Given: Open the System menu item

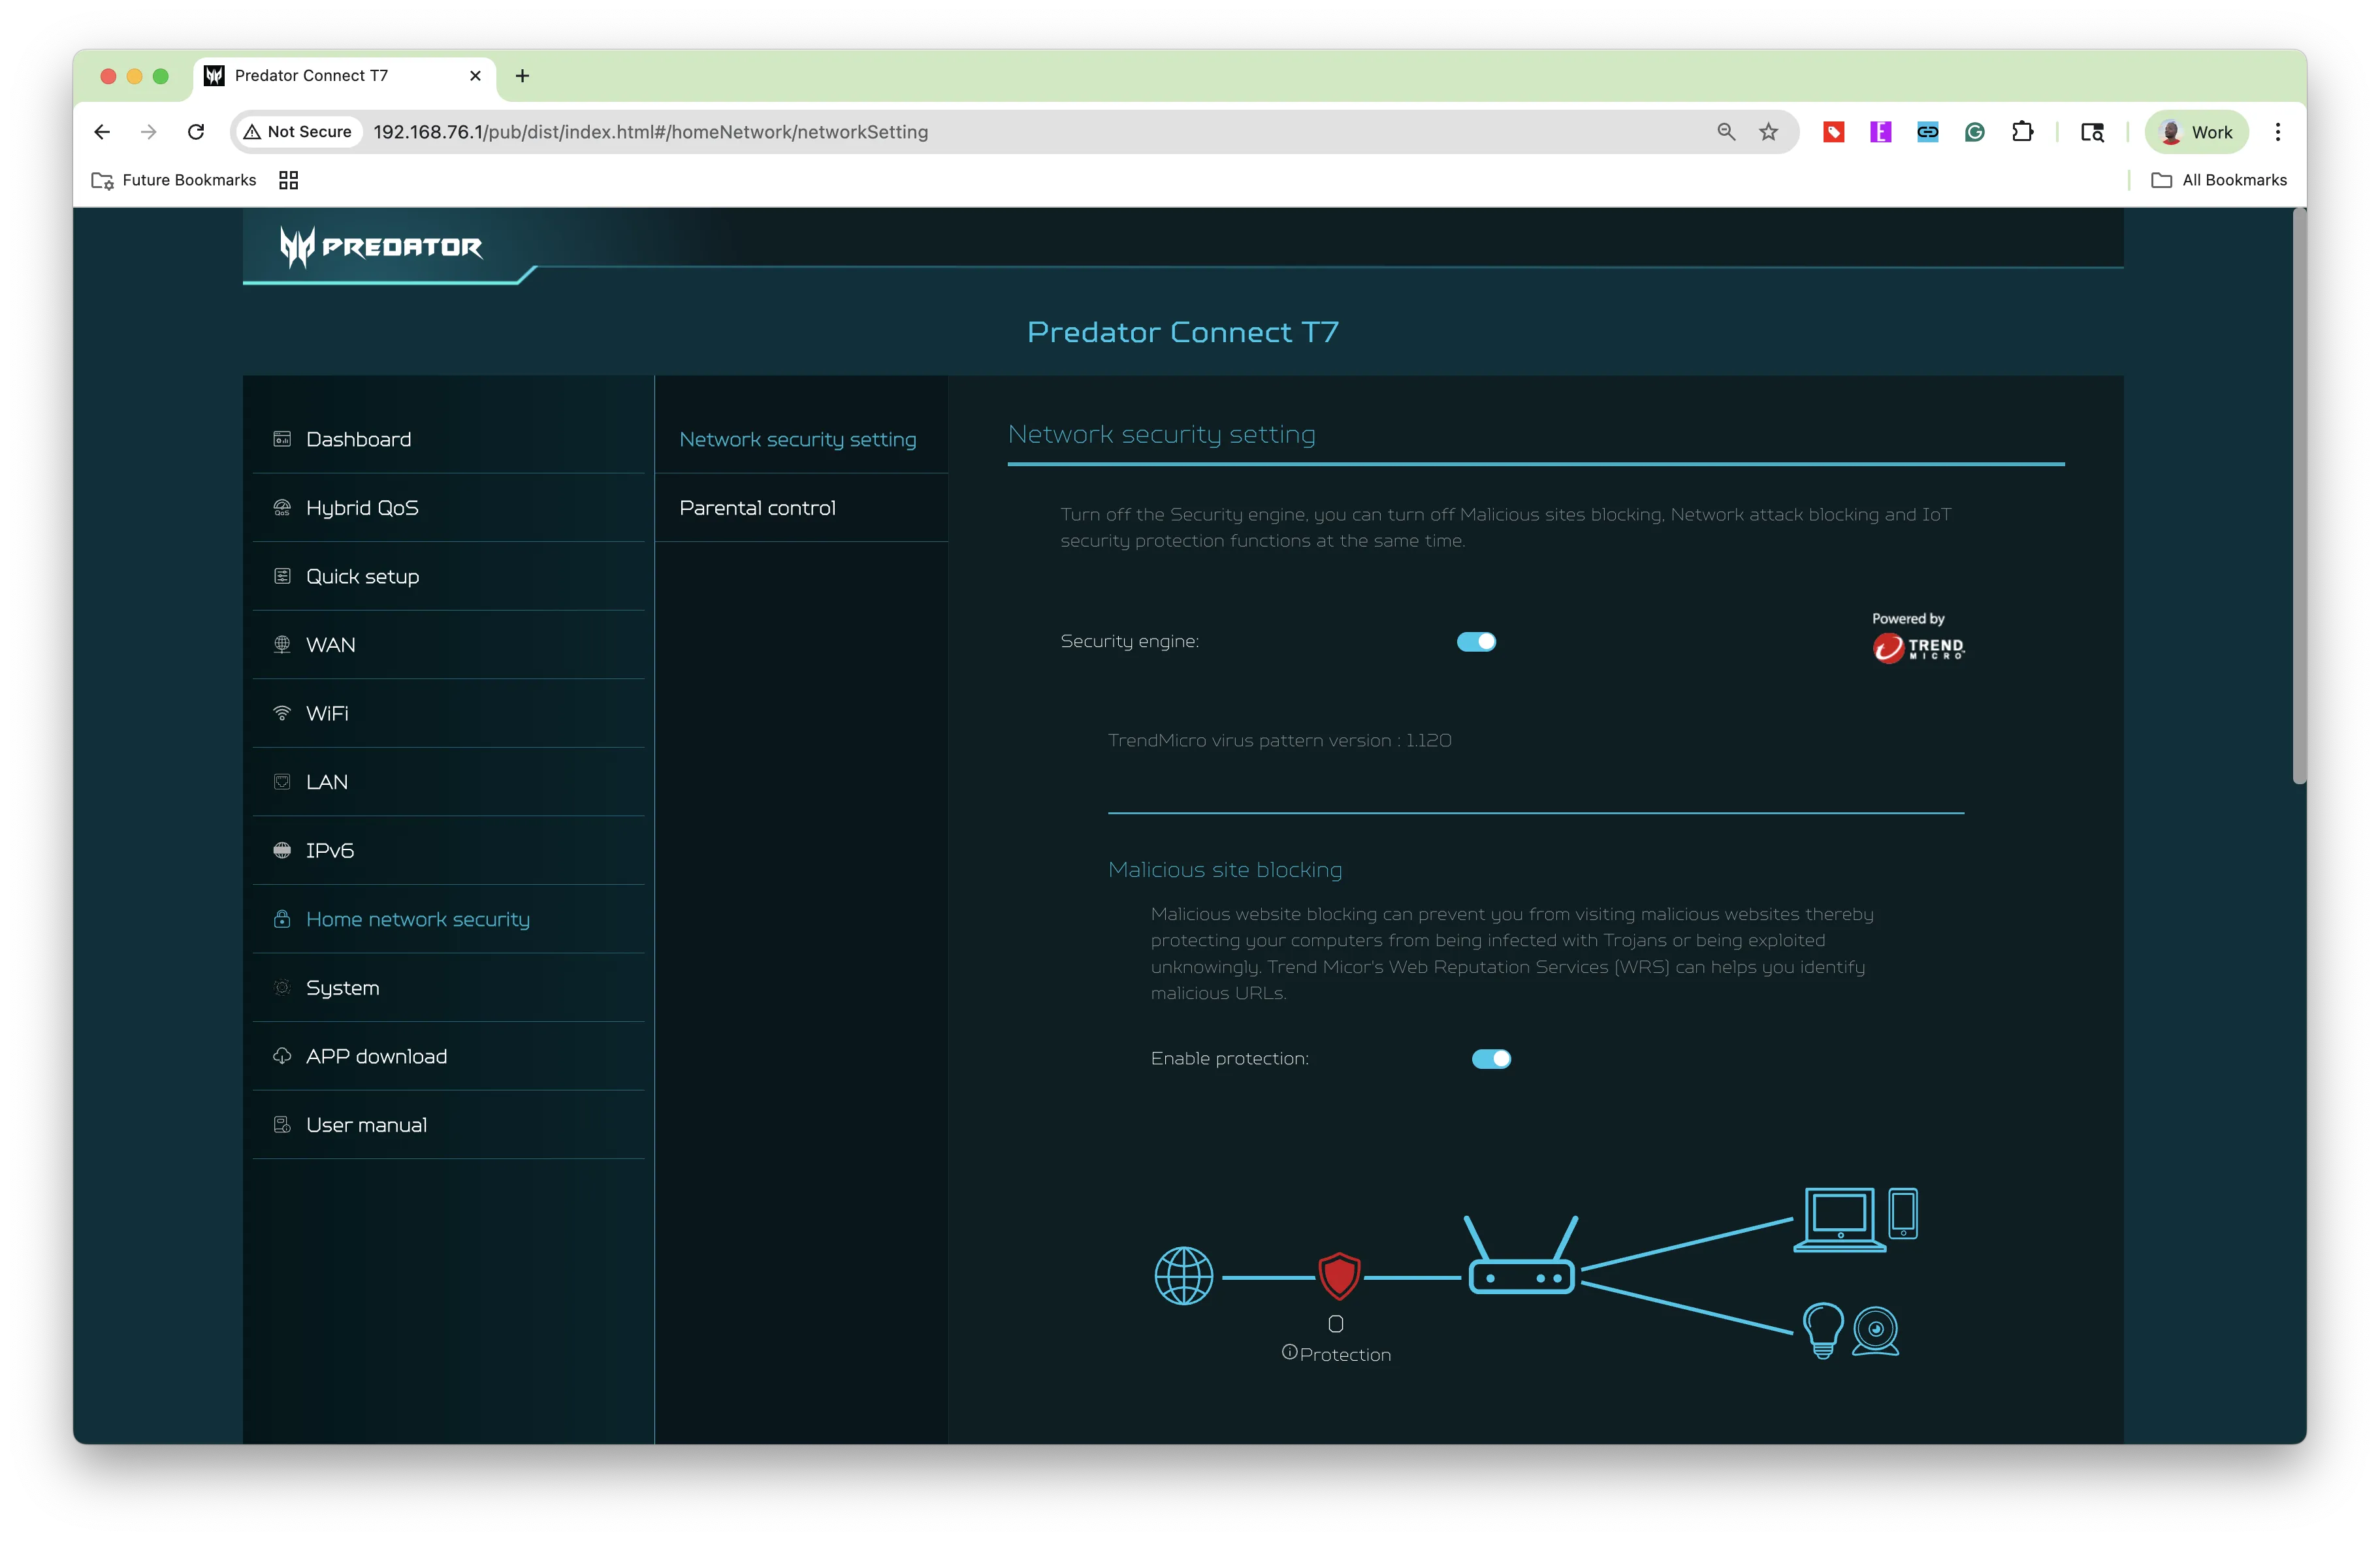Looking at the screenshot, I should tap(448, 987).
